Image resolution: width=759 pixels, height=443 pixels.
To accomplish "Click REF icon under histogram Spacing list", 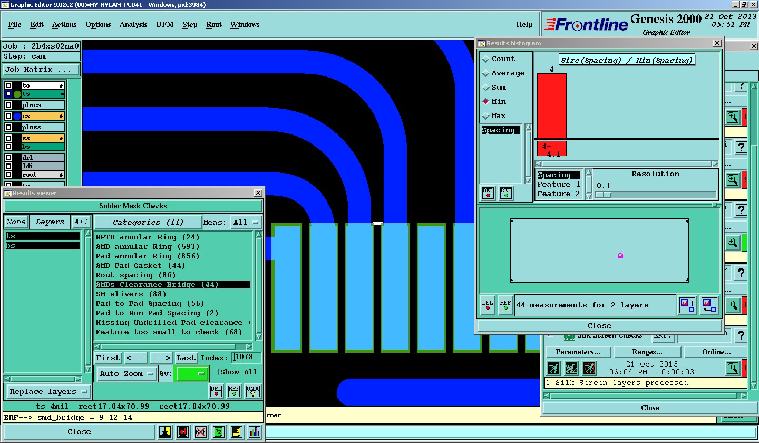I will coord(506,193).
